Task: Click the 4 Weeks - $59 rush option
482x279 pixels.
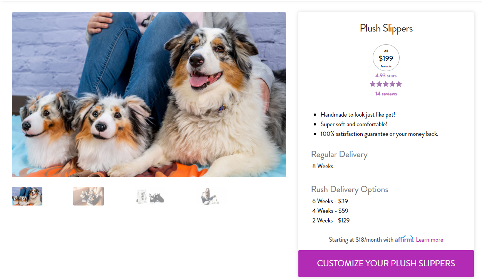Action: 330,211
